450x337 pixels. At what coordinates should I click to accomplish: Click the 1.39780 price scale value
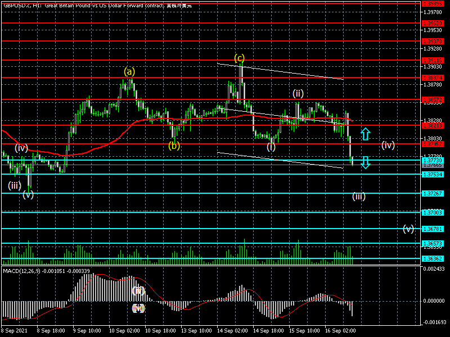tap(433, 12)
